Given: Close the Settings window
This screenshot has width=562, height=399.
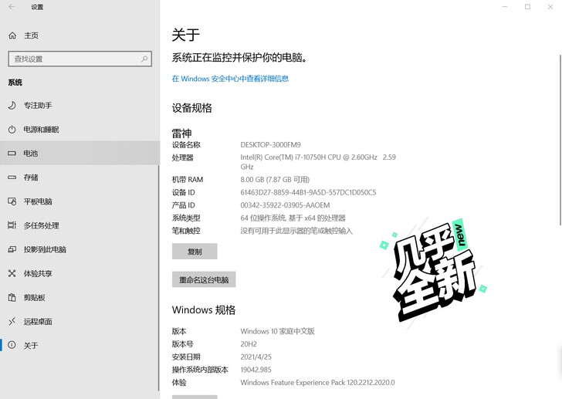Looking at the screenshot, I should tap(550, 7).
